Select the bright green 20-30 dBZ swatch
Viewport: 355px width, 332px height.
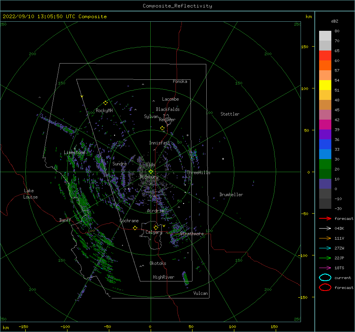325,164
